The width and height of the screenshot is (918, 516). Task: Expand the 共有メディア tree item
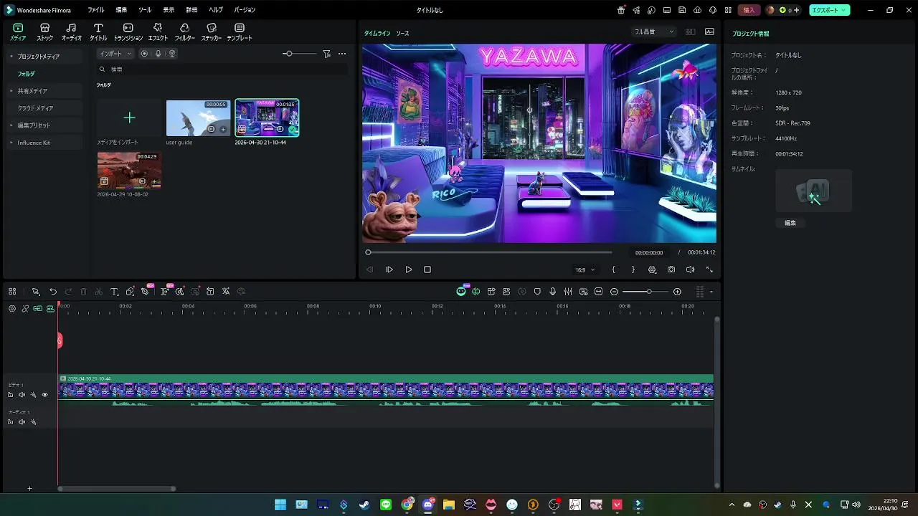(11, 91)
